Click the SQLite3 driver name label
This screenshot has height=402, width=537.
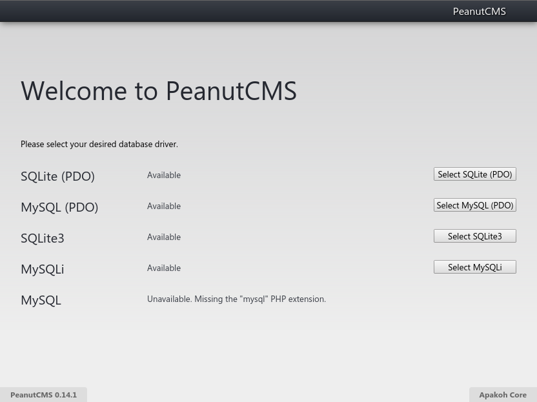(43, 237)
